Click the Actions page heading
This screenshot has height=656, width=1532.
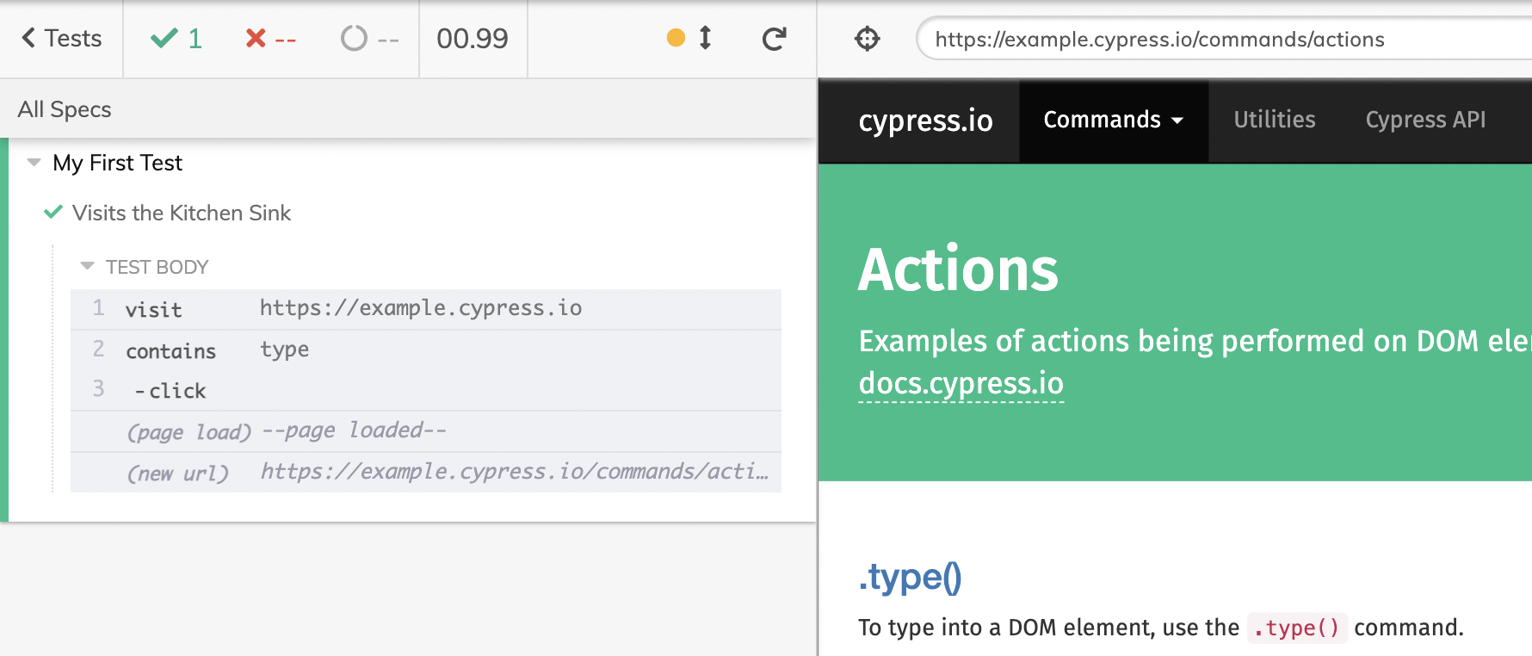[958, 269]
